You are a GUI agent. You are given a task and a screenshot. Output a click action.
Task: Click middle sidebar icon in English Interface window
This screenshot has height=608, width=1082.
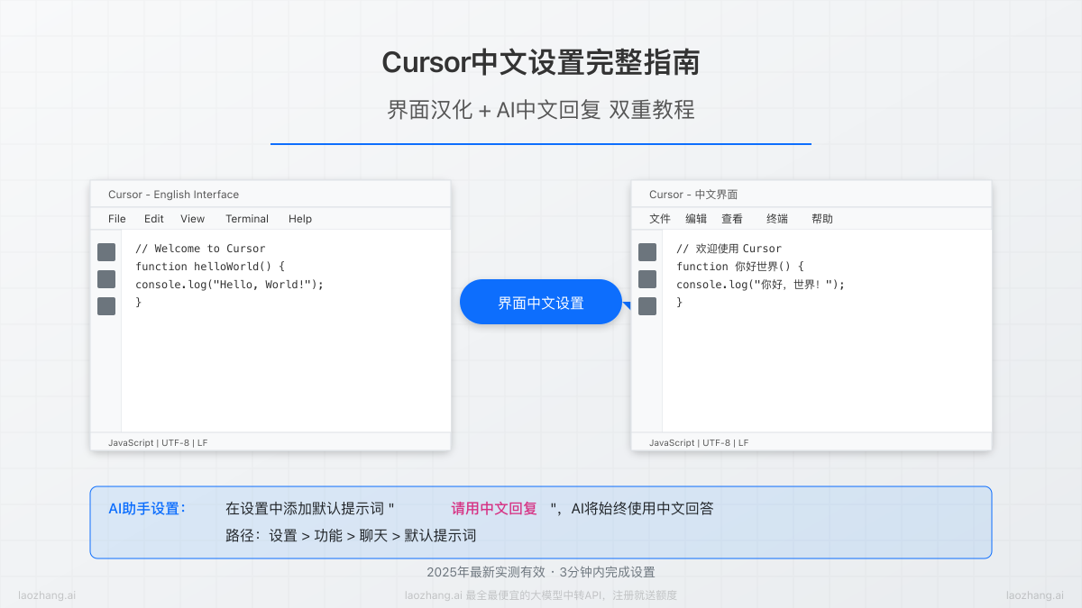(106, 279)
